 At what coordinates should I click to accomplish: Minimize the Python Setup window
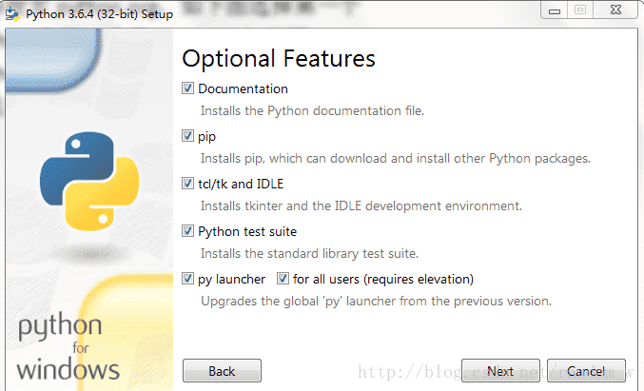(553, 10)
